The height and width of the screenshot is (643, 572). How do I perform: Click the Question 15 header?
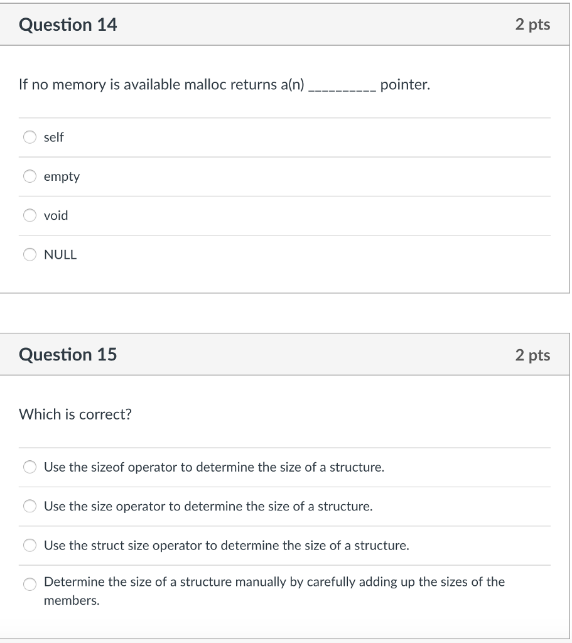tap(67, 354)
